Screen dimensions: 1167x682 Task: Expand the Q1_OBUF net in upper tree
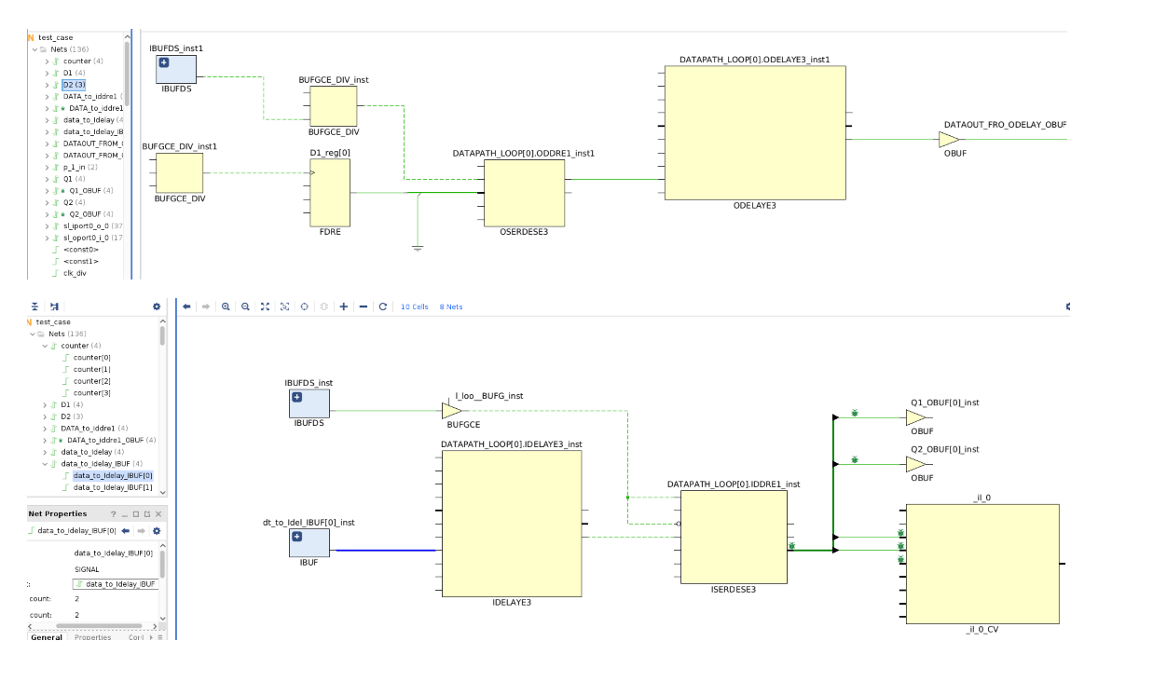click(47, 190)
